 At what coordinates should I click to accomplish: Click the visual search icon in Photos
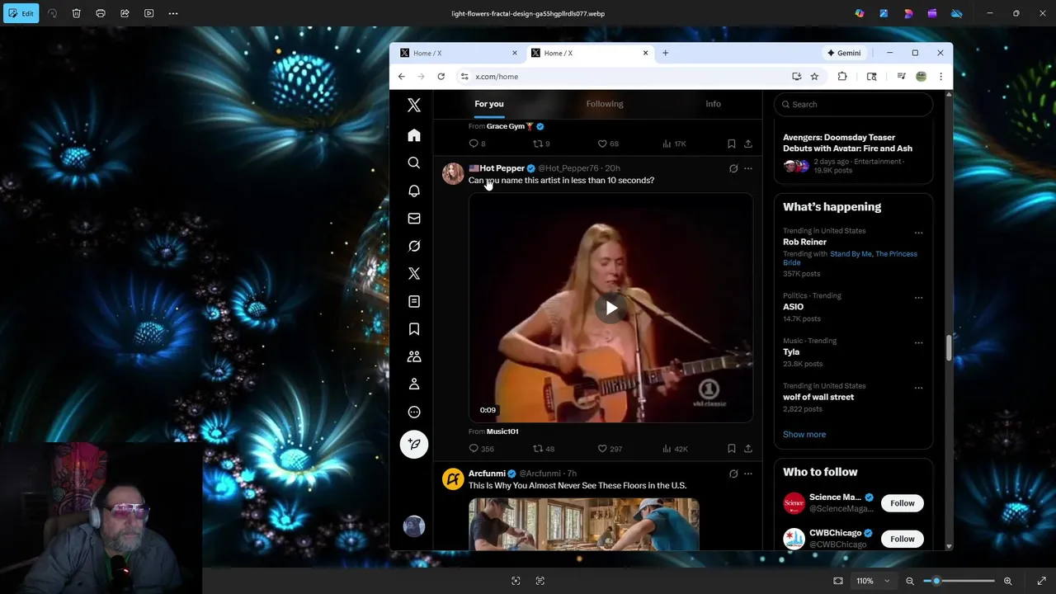point(516,581)
